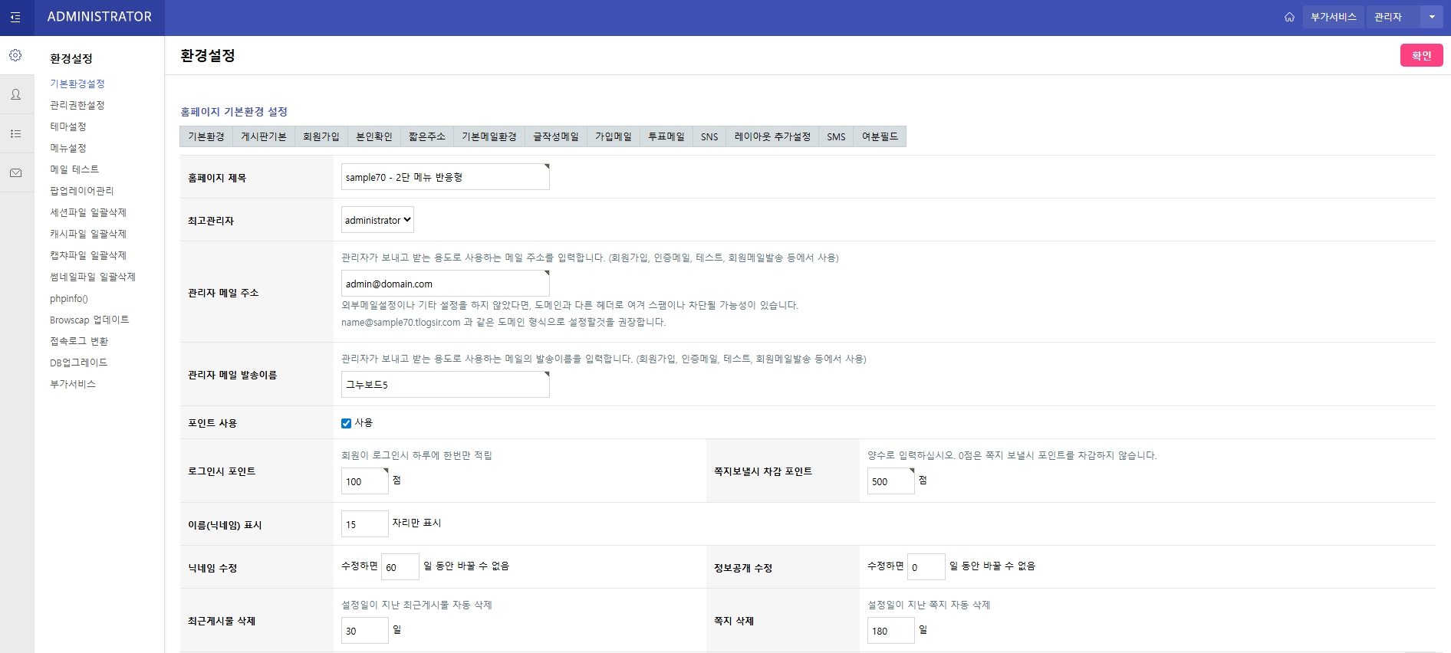Open phpinfo() from the side menu
The image size is (1451, 653).
pos(69,298)
